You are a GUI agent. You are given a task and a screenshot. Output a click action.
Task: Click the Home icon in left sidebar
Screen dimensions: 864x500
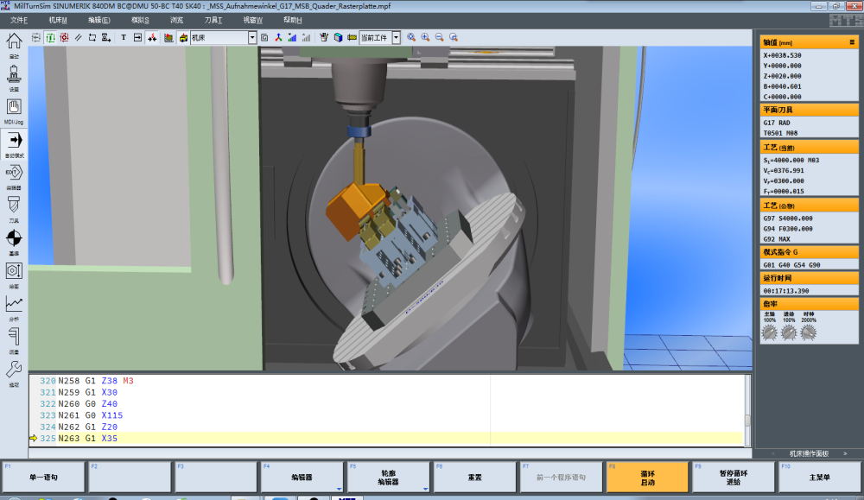(x=14, y=41)
